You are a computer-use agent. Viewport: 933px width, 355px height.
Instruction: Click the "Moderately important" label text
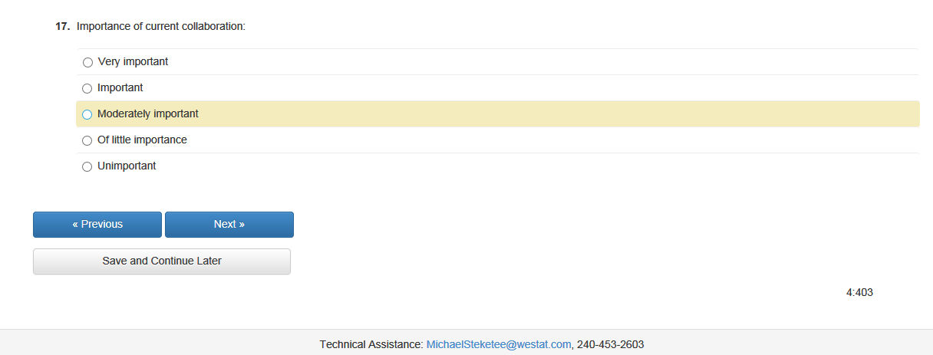click(x=147, y=113)
